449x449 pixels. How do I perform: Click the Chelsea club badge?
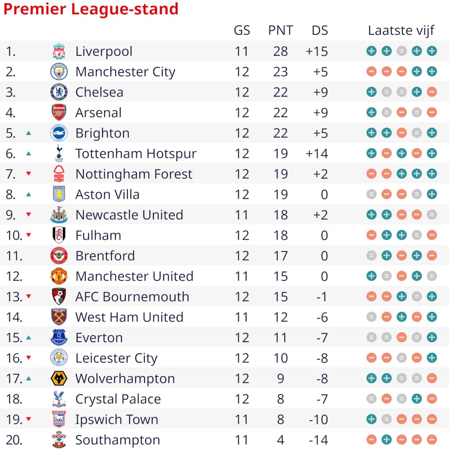click(59, 92)
